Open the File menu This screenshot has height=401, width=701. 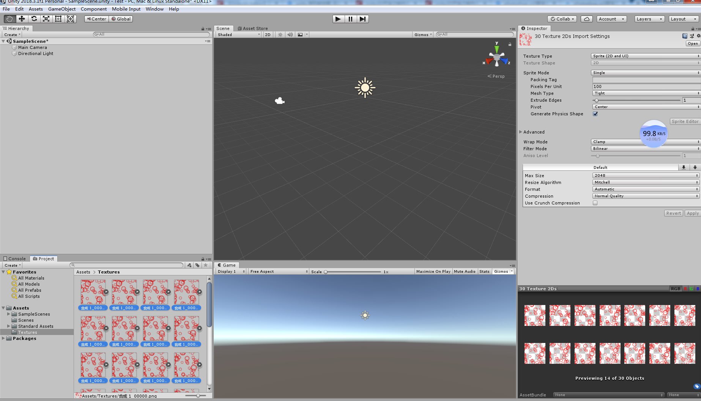tap(6, 9)
